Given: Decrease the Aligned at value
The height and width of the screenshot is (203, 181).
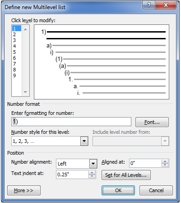Looking at the screenshot, I should coord(165,165).
